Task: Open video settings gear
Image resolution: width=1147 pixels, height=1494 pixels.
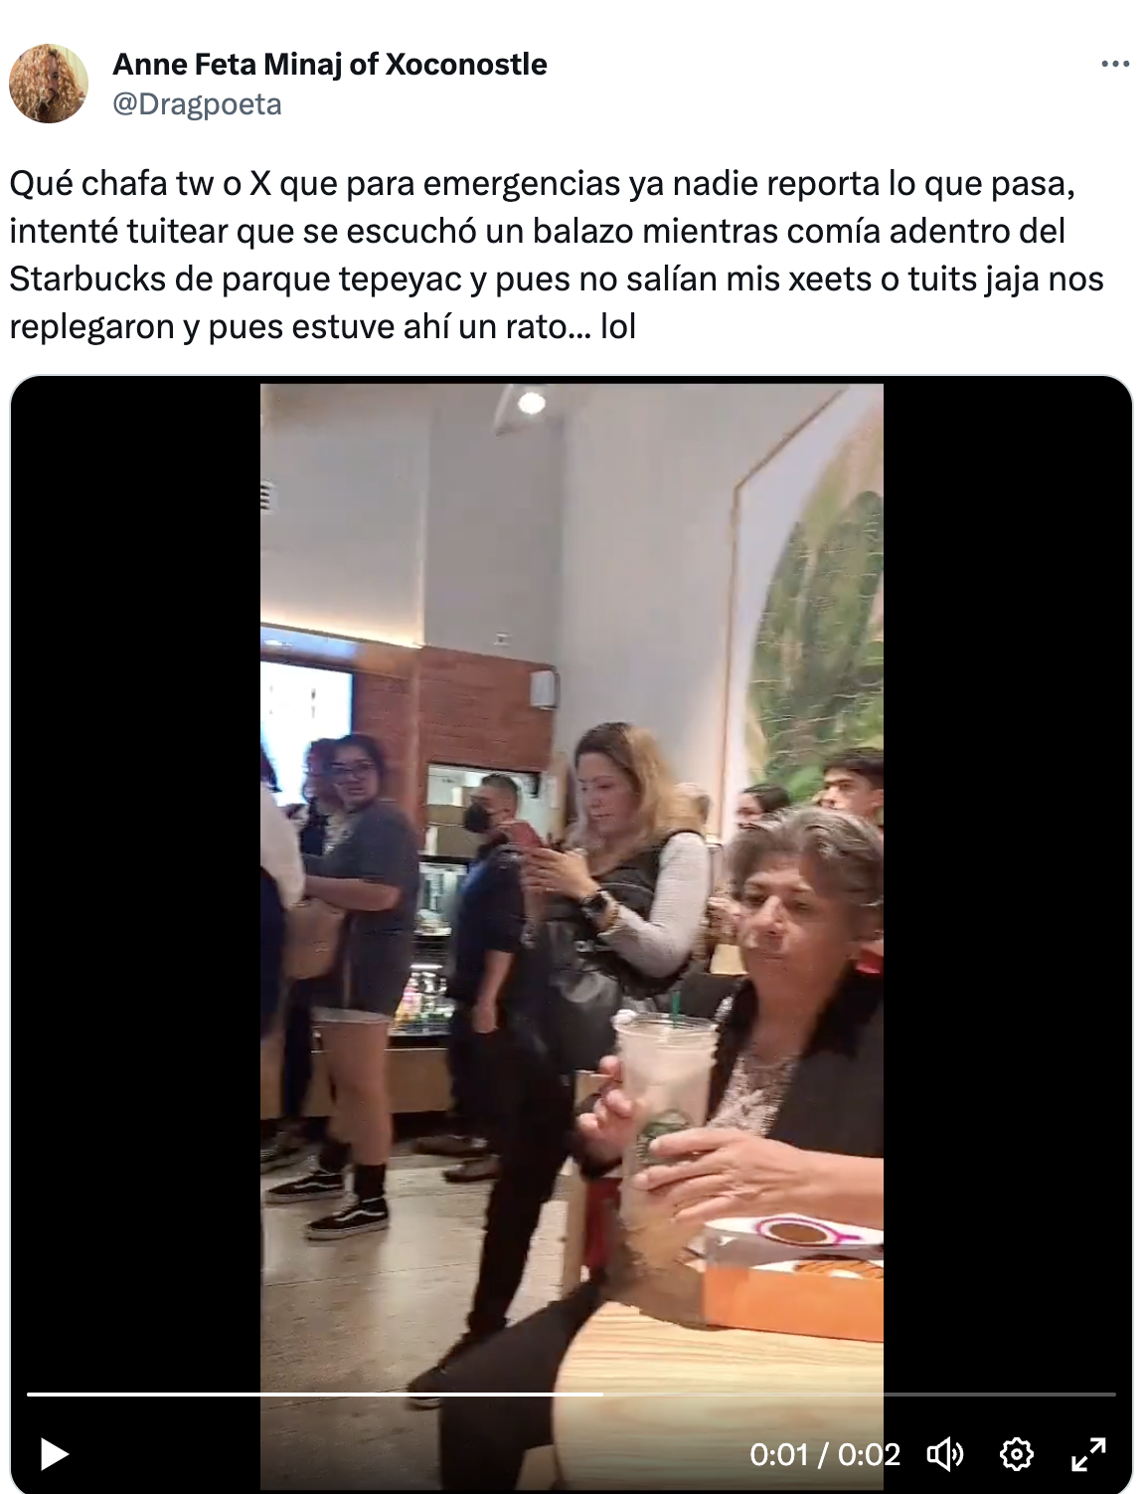Action: pos(1016,1454)
